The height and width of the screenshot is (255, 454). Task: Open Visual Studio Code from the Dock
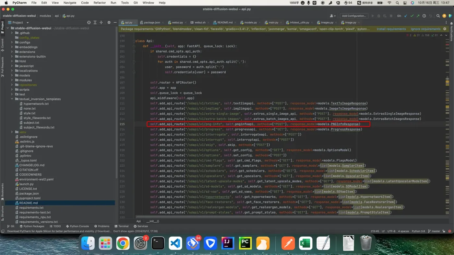(x=175, y=243)
